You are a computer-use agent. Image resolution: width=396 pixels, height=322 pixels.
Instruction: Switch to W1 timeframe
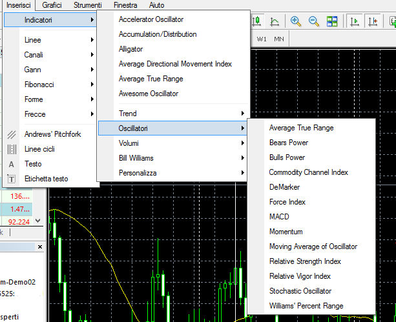[262, 39]
